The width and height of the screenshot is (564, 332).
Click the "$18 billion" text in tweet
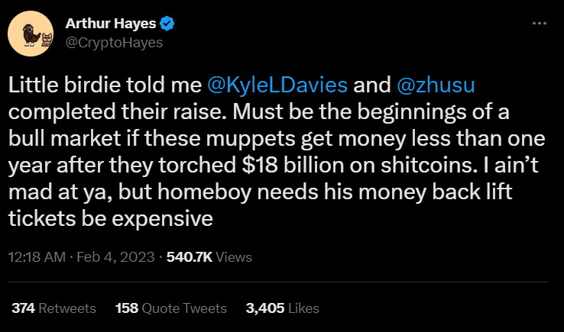coord(287,163)
